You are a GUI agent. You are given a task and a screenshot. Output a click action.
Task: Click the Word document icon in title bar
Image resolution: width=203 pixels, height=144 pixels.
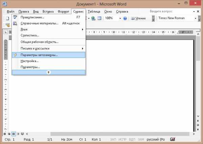(5, 4)
